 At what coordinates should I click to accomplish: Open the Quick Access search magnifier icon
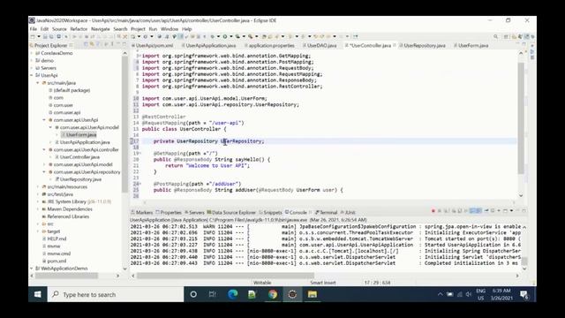(x=496, y=36)
